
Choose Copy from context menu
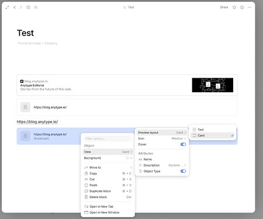click(x=108, y=173)
